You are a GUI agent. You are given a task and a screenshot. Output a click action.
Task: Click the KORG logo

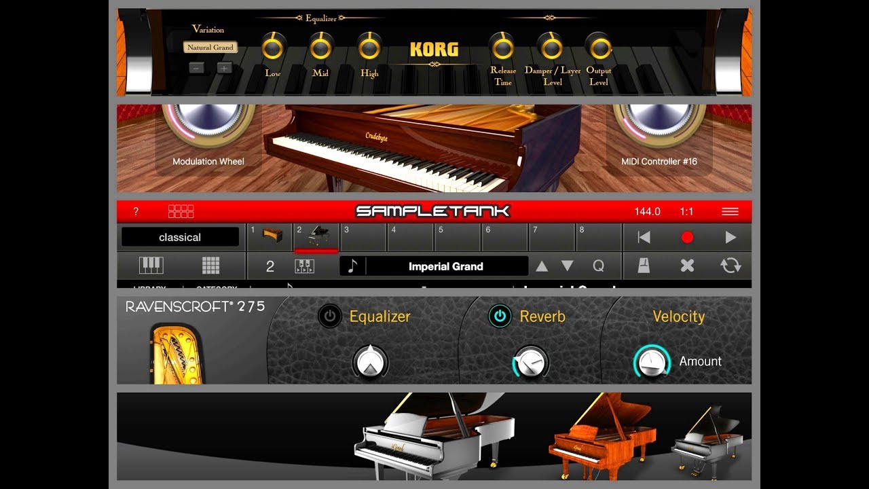[x=434, y=50]
